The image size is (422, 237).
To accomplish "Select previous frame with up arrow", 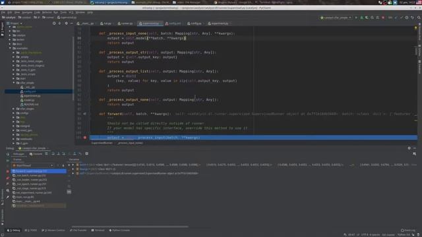I will 58,165.
